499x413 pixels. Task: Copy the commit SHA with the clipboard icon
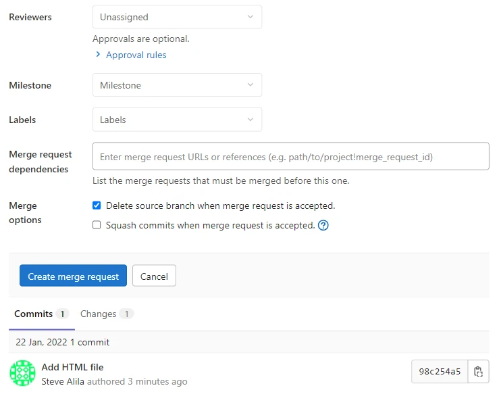coord(478,371)
